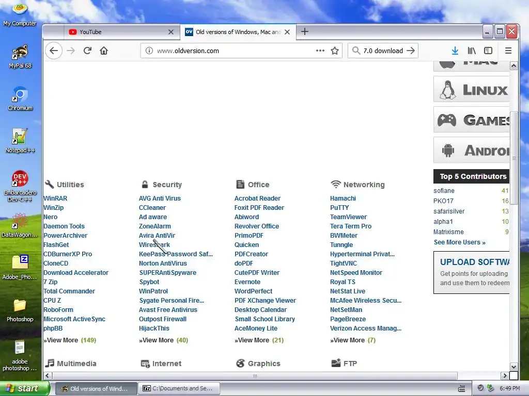Open the Multimedia category heading
Viewport: 529px width, 396px height.
(71, 364)
